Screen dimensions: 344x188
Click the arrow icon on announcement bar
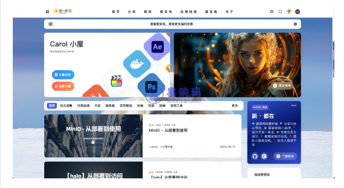[295, 24]
